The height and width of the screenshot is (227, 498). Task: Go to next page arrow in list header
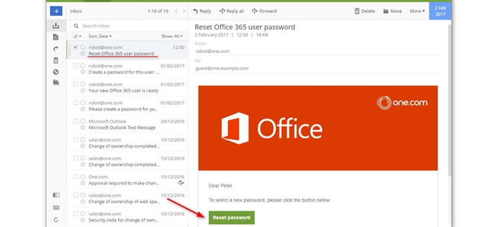[184, 11]
